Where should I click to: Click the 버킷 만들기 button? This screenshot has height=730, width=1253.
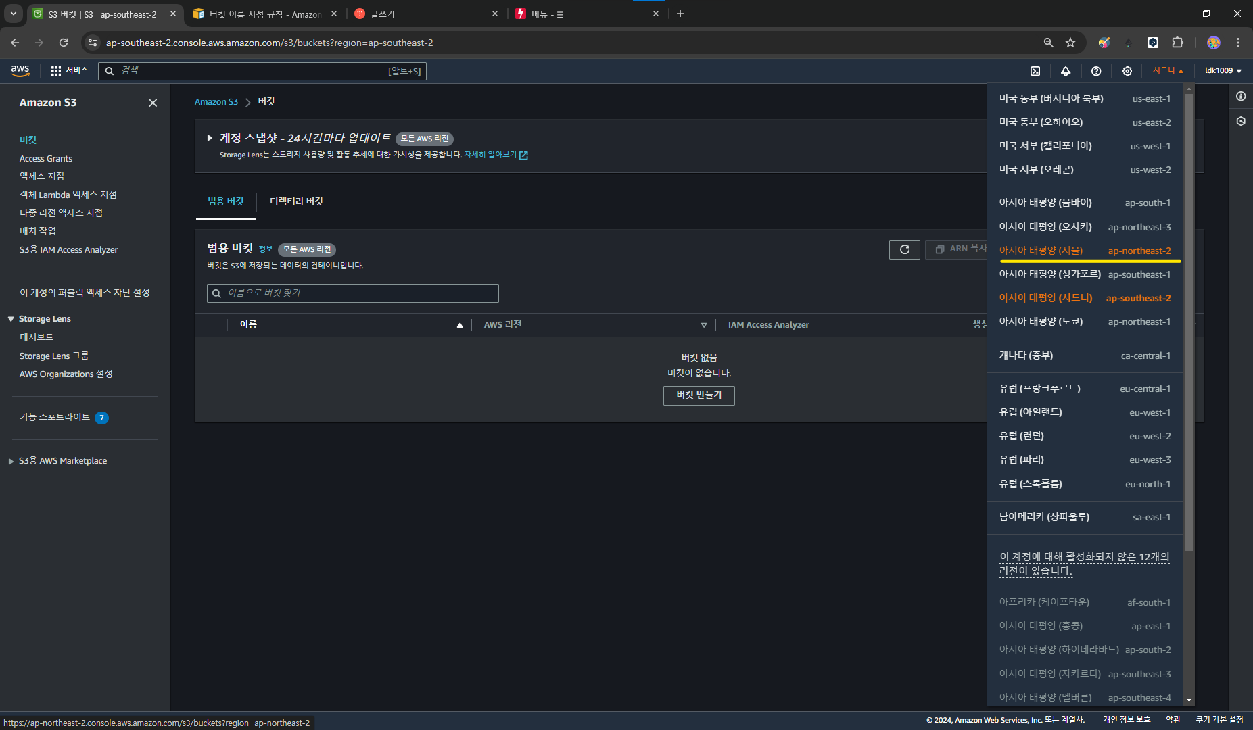(x=699, y=395)
